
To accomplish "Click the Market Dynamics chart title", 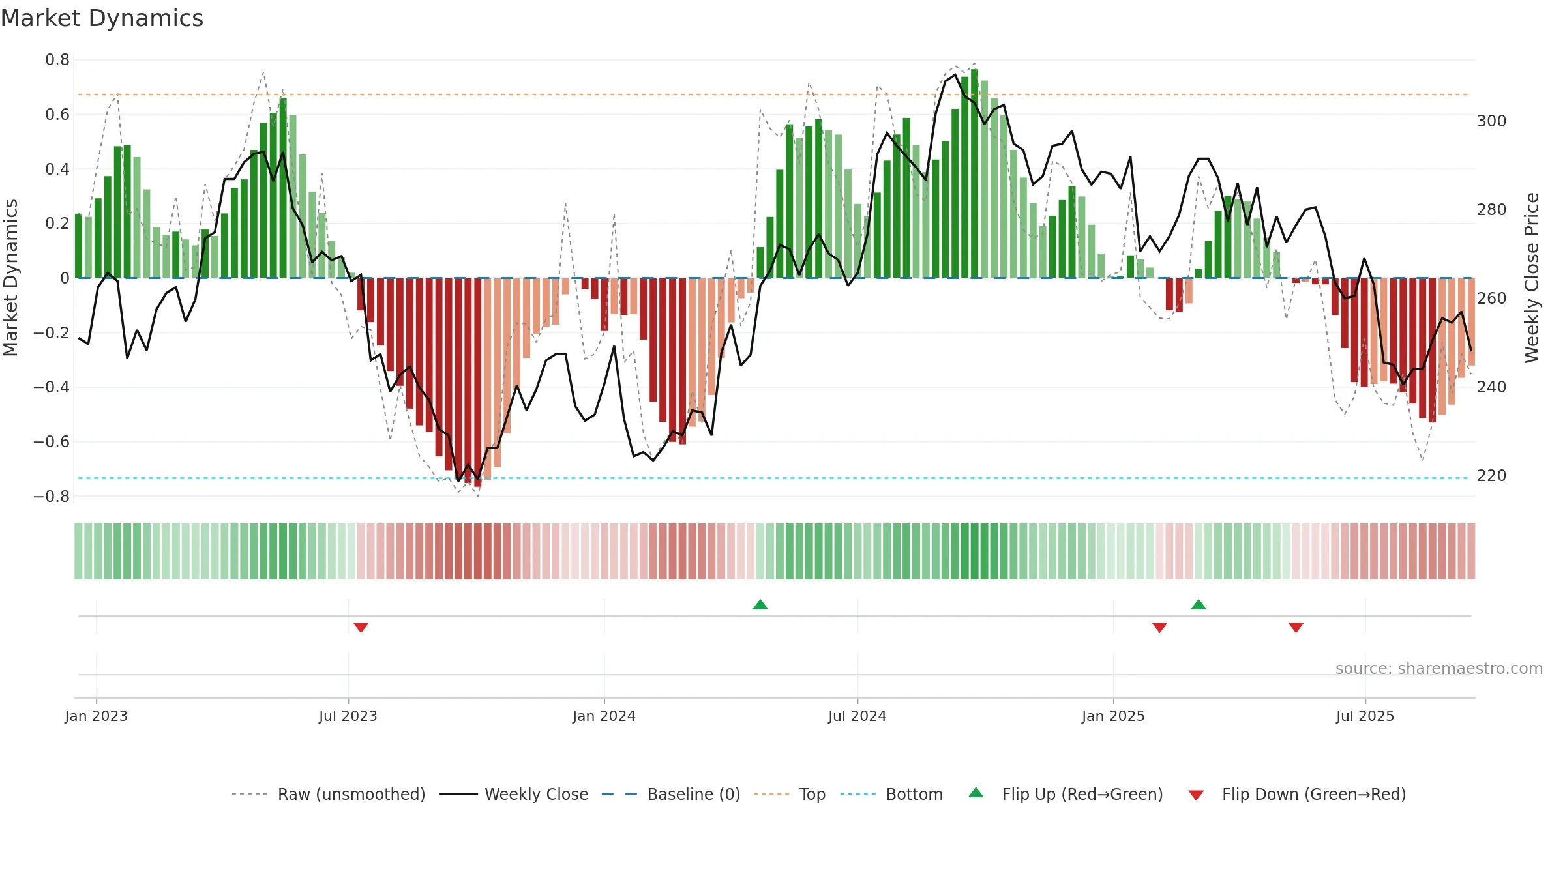I will pos(102,18).
